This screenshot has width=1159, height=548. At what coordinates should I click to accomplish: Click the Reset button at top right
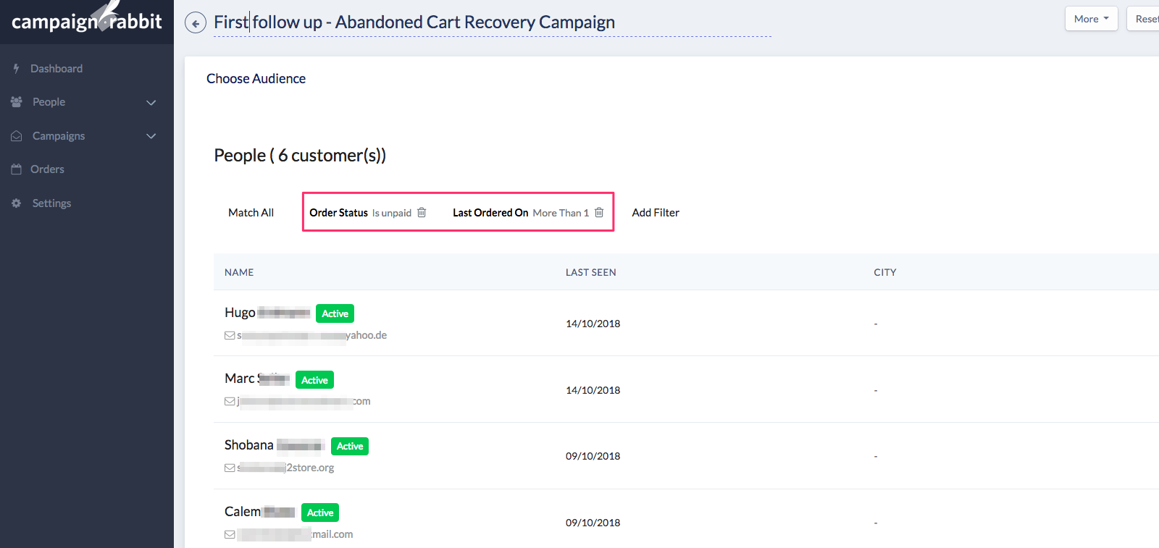[1145, 19]
